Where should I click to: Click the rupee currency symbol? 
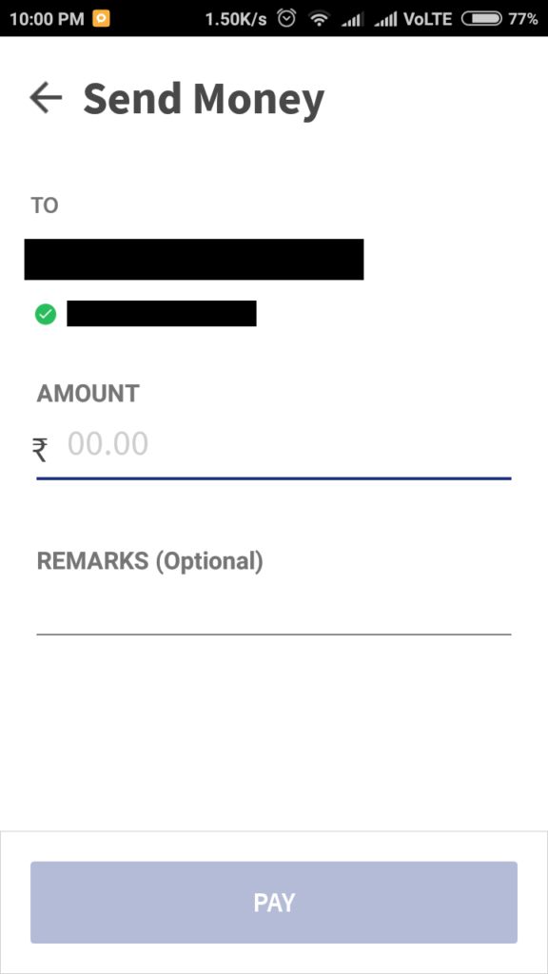(x=42, y=447)
